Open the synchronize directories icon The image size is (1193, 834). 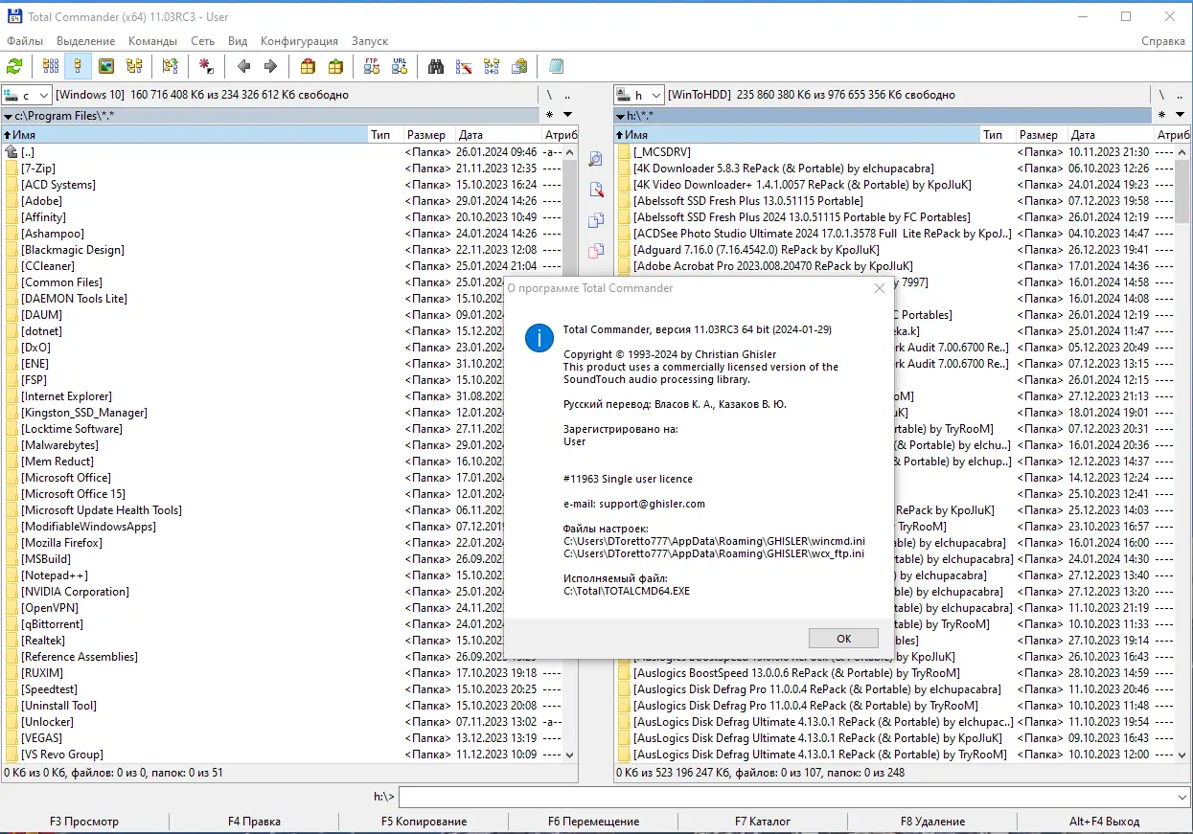point(492,66)
